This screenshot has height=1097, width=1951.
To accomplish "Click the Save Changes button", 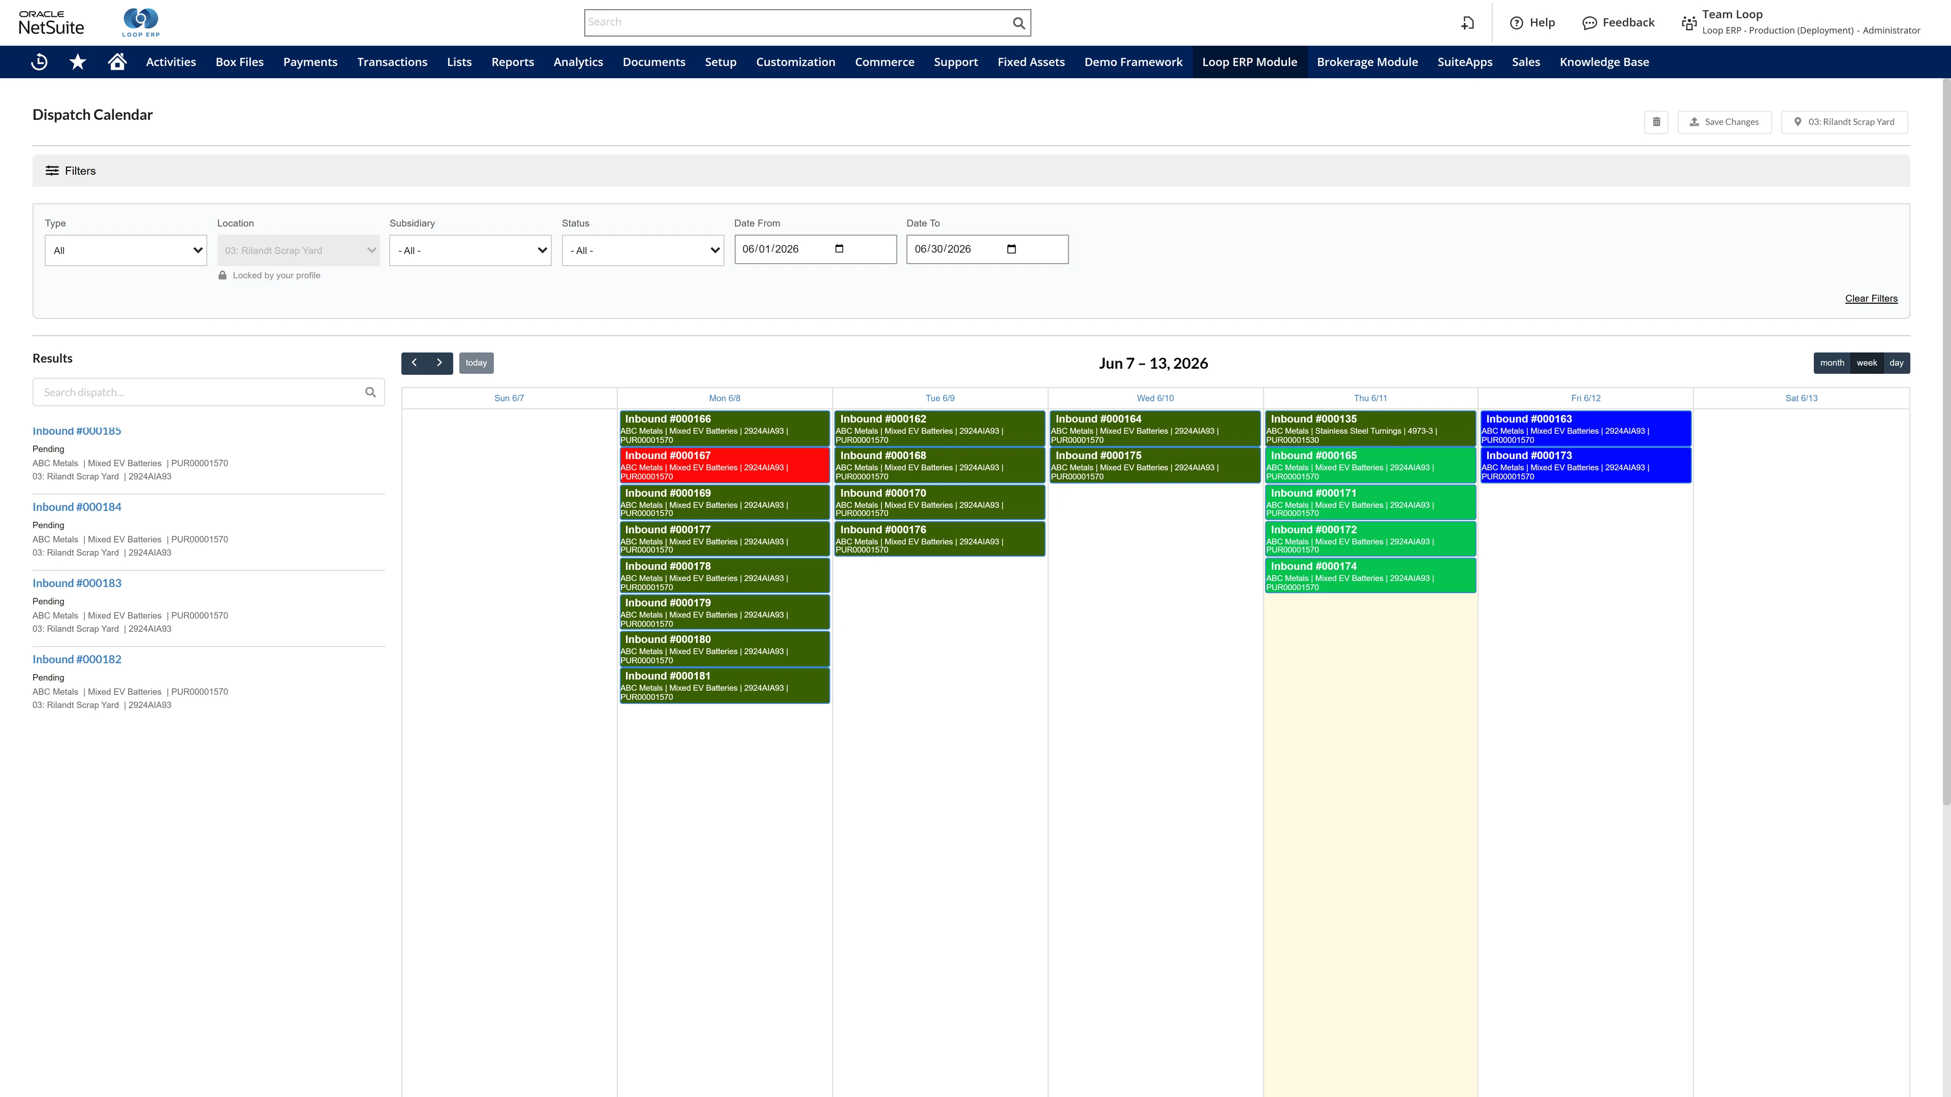I will pyautogui.click(x=1724, y=122).
